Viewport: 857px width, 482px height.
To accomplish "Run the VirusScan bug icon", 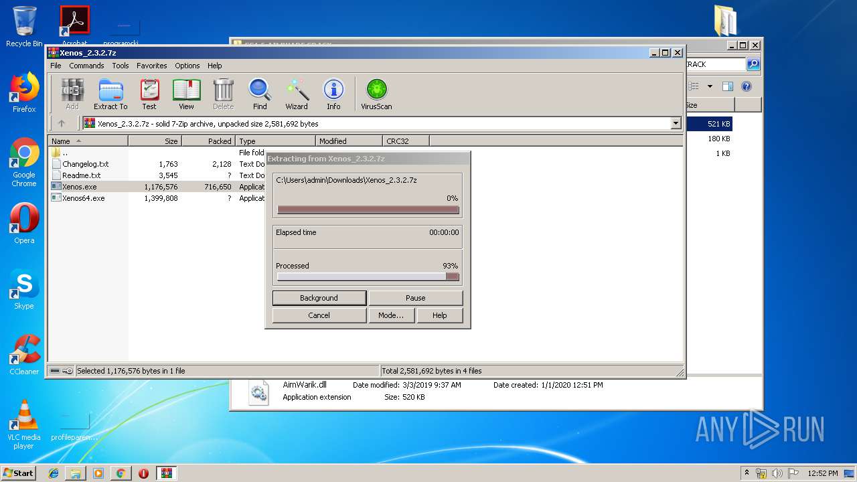I will click(376, 94).
